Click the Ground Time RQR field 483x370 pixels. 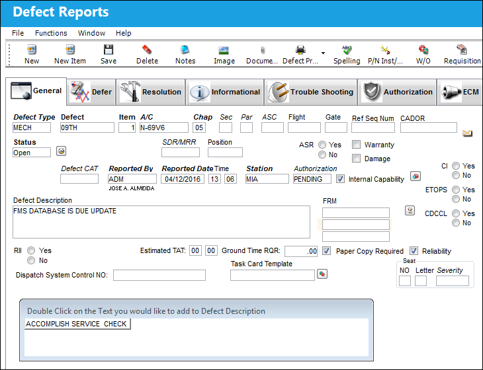tap(301, 251)
